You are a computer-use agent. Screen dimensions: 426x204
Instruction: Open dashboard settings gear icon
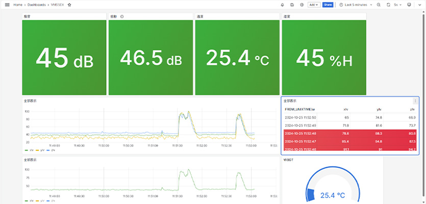tap(302, 5)
